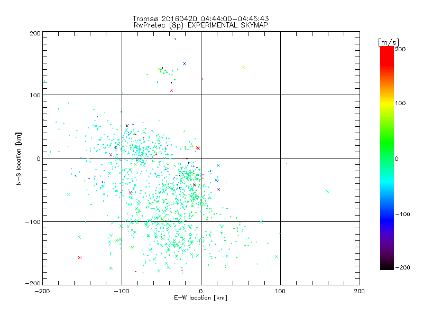Viewport: 423px width, 317px height.
Task: Click the yellow-green X marker in northeast quadrant
Action: coord(243,68)
